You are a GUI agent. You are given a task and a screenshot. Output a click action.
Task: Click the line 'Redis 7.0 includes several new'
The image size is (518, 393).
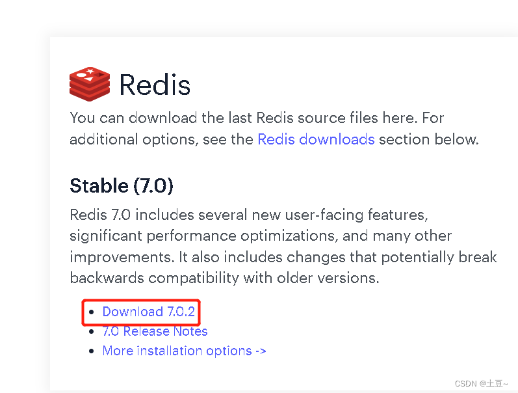click(249, 215)
